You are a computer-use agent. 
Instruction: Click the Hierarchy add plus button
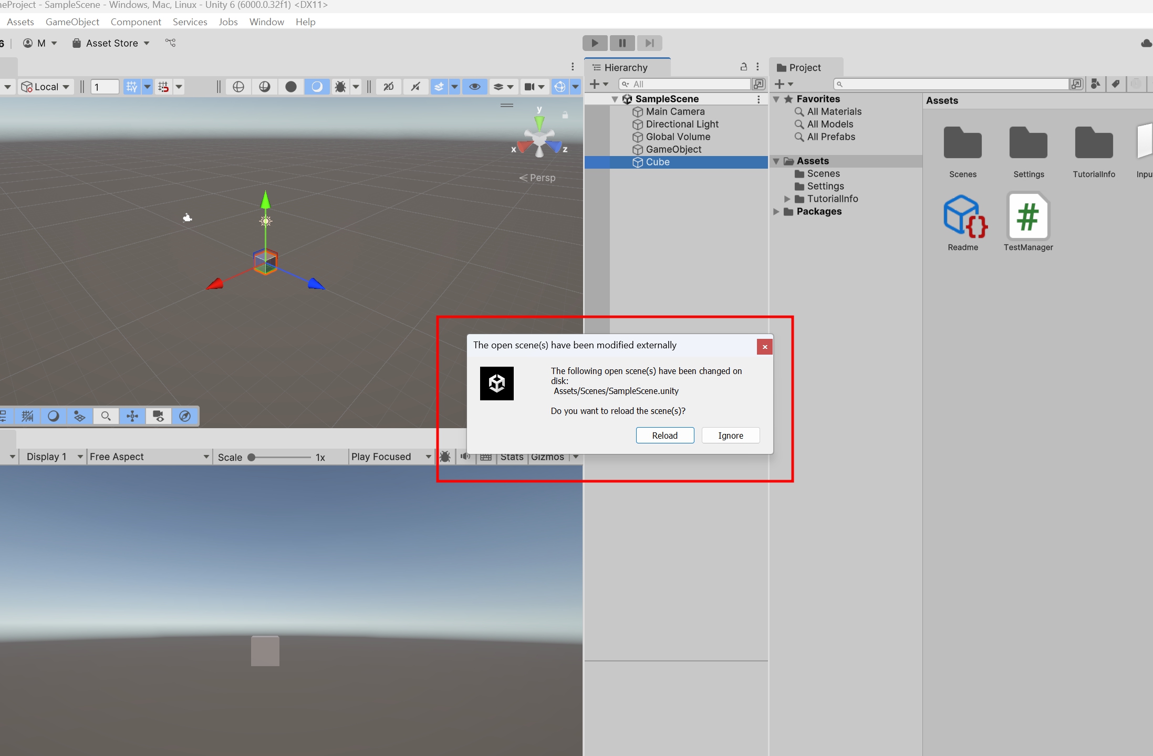point(598,84)
